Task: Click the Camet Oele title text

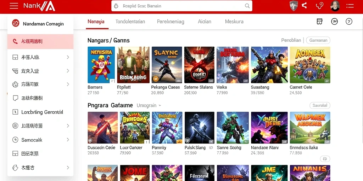Action: [301, 87]
